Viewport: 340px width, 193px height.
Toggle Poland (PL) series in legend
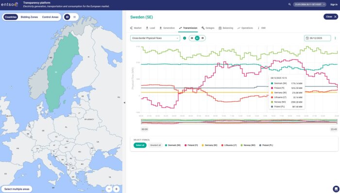click(266, 145)
